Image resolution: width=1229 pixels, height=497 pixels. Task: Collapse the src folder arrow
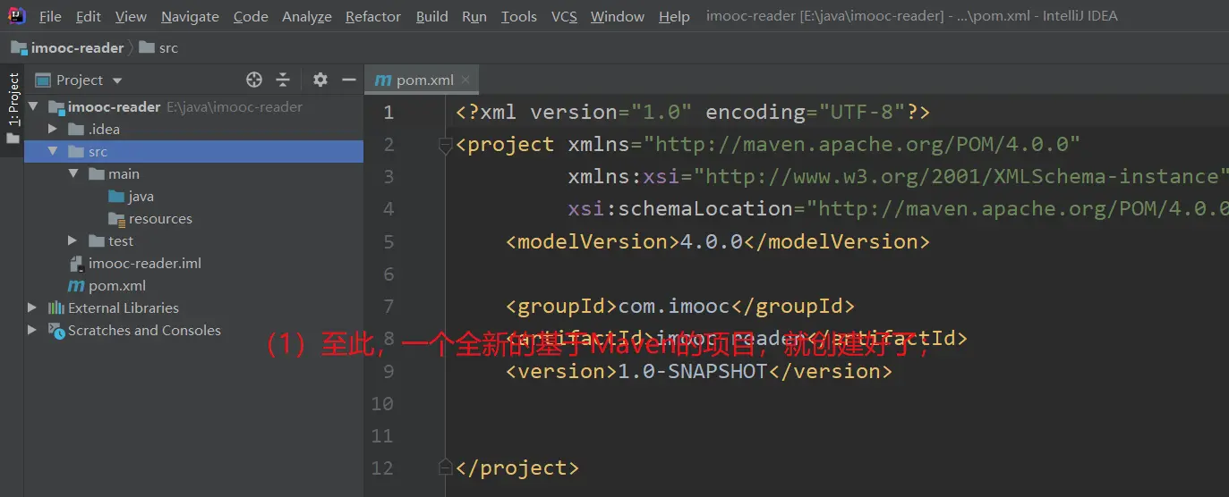pyautogui.click(x=53, y=151)
